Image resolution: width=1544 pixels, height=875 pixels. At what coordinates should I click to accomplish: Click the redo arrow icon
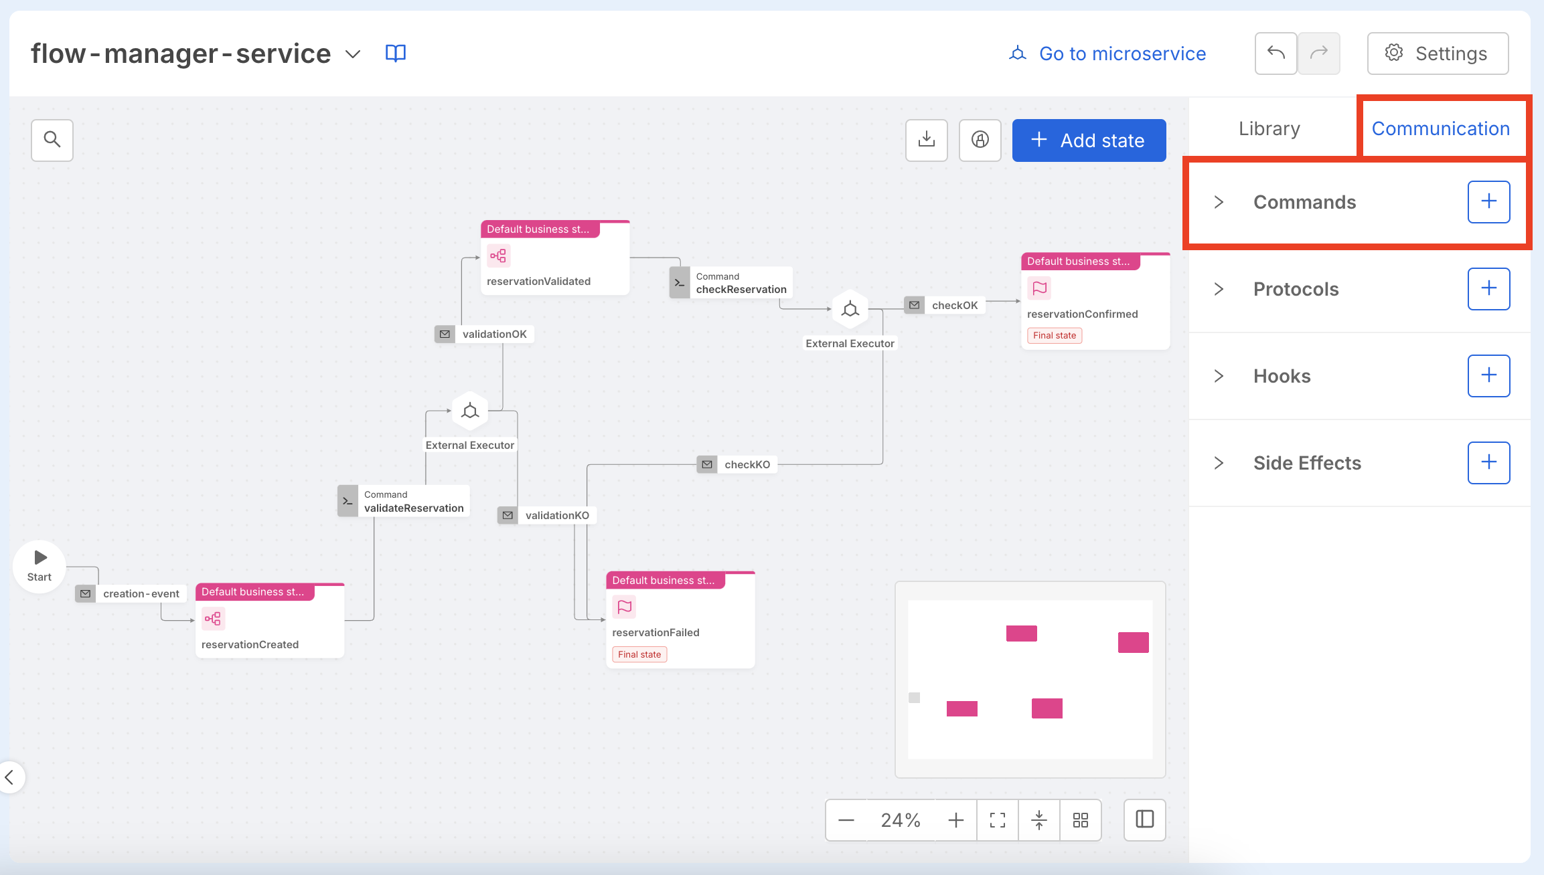[1318, 54]
